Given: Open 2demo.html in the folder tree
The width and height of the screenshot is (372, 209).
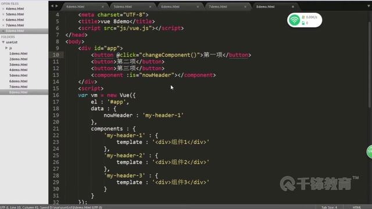Looking at the screenshot, I should pos(18,59).
